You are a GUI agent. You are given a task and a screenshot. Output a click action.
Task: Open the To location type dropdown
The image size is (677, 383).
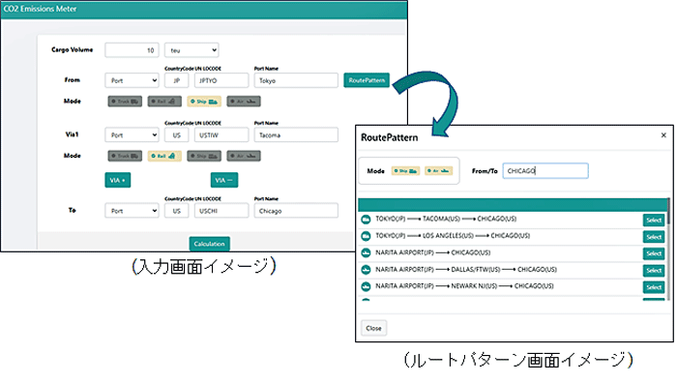click(132, 211)
